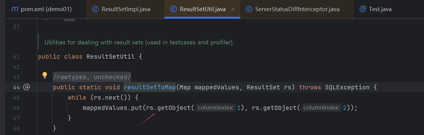Screen dimensions: 424x135
Task: Switch to the ResultSetImpl.java tab label
Action: (126, 9)
